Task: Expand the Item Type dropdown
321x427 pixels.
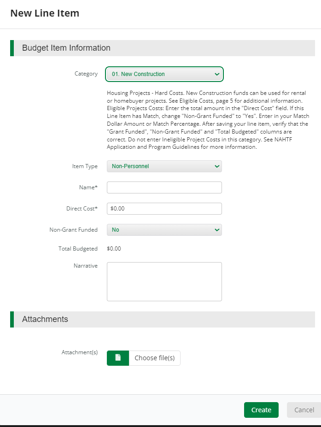Action: tap(164, 166)
